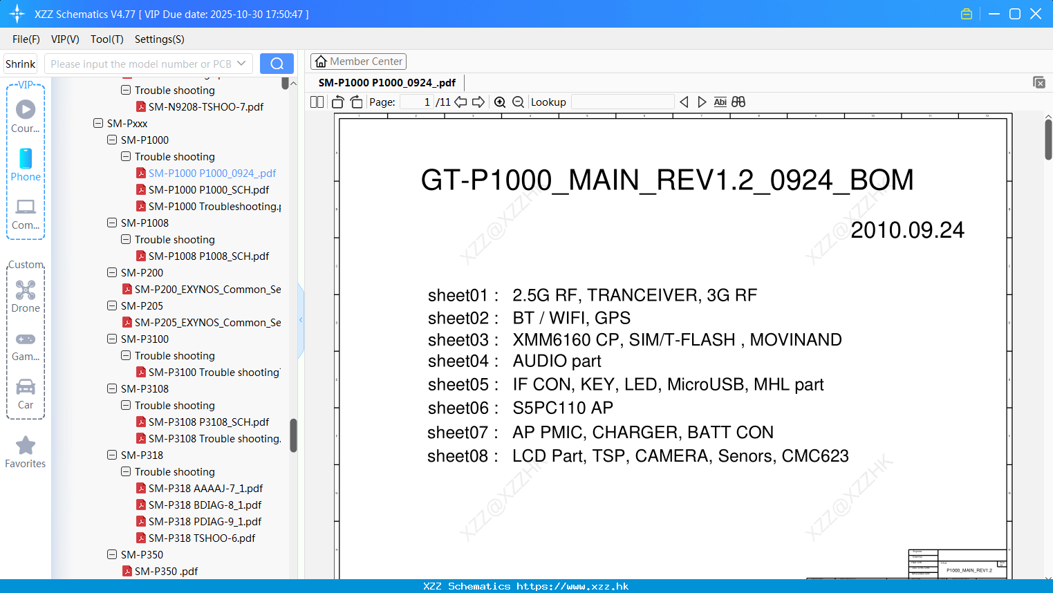Click the XZZ website link in footer
This screenshot has height=593, width=1053.
572,586
